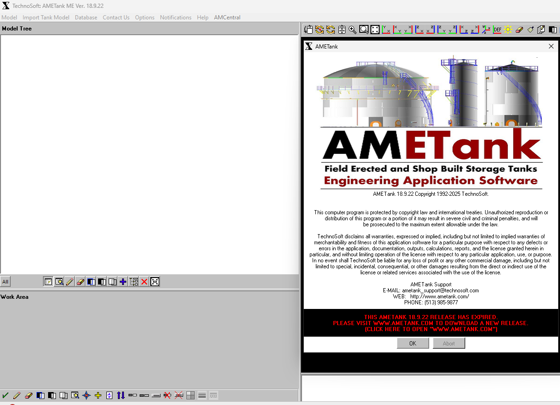Click the eraser icon in view toolbar
The image size is (560, 405).
[519, 30]
